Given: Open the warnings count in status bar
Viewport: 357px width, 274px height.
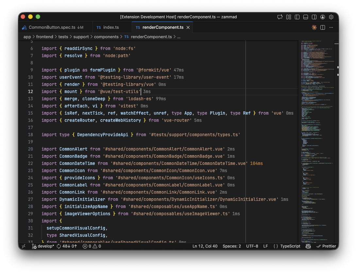Looking at the screenshot, I should pos(97,246).
